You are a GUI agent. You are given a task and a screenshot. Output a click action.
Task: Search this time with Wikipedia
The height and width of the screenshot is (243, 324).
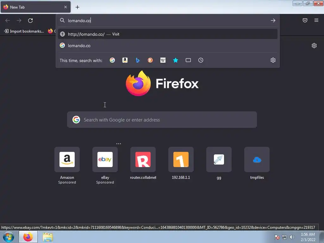tap(163, 60)
